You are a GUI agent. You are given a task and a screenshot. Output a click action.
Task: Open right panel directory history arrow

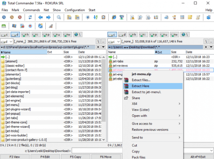click(x=211, y=47)
